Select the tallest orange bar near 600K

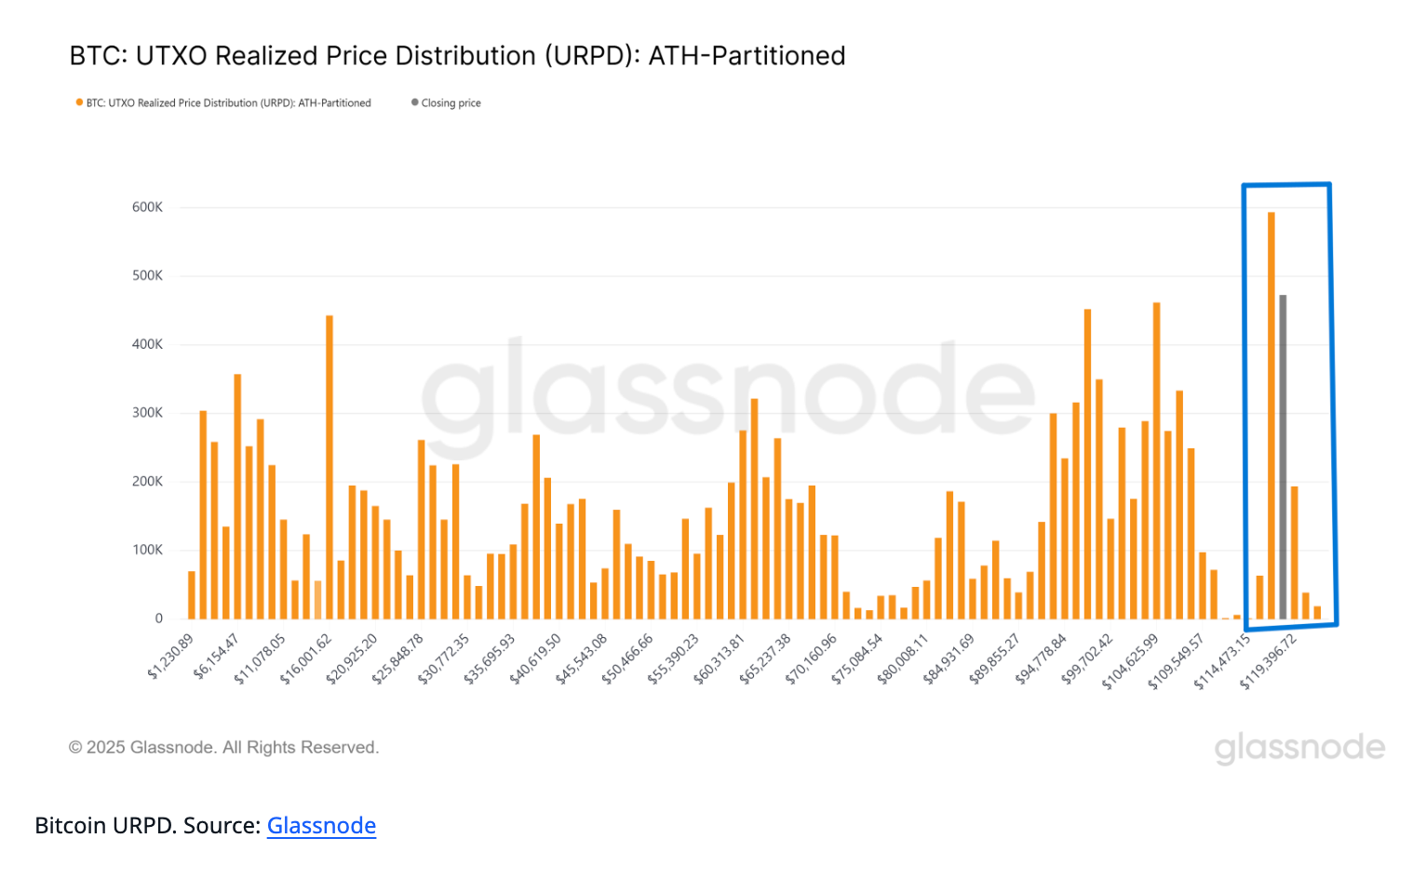click(x=1271, y=414)
